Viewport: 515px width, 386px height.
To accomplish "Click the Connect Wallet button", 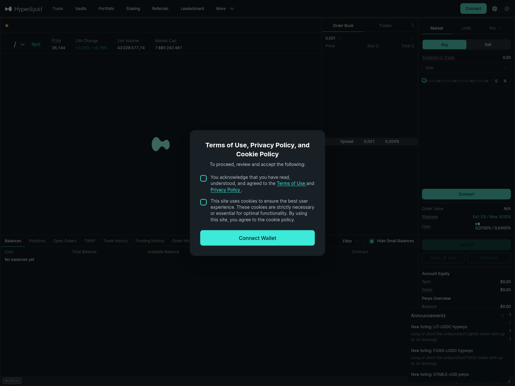I will tap(257, 238).
